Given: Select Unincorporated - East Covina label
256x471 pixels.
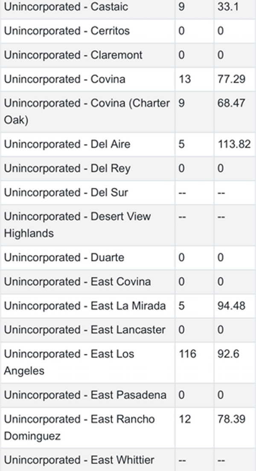Looking at the screenshot, I should pos(77,281).
